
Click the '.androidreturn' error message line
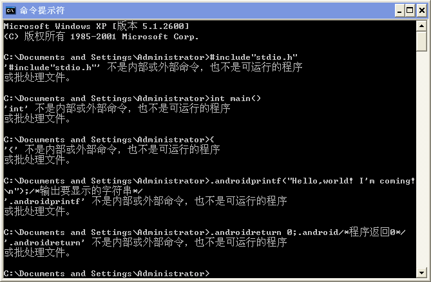tap(146, 243)
